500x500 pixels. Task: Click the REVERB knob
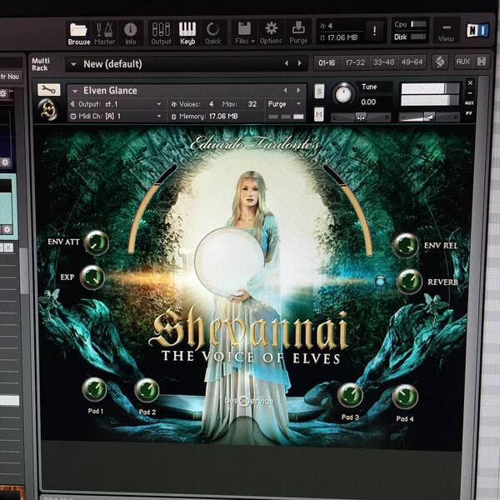coord(409,282)
